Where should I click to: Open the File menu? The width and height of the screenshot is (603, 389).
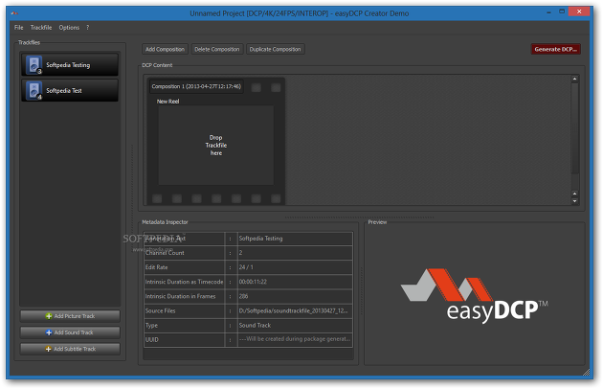tap(18, 28)
